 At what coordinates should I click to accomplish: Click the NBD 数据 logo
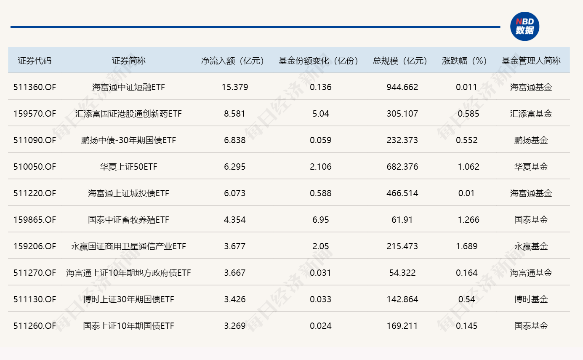coord(525,26)
